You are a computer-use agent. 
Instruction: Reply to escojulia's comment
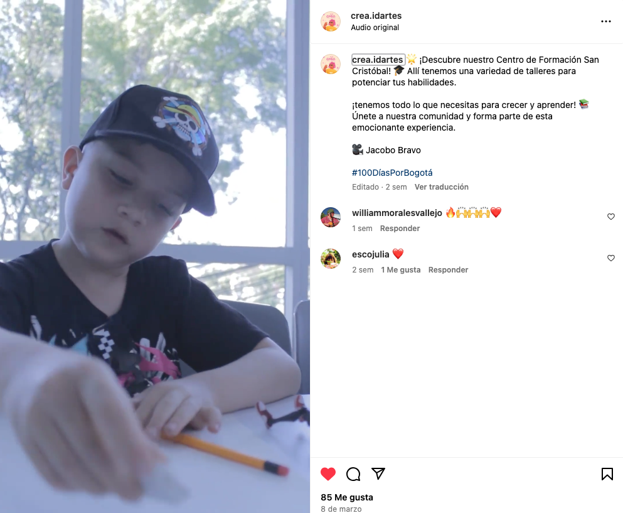pos(448,269)
